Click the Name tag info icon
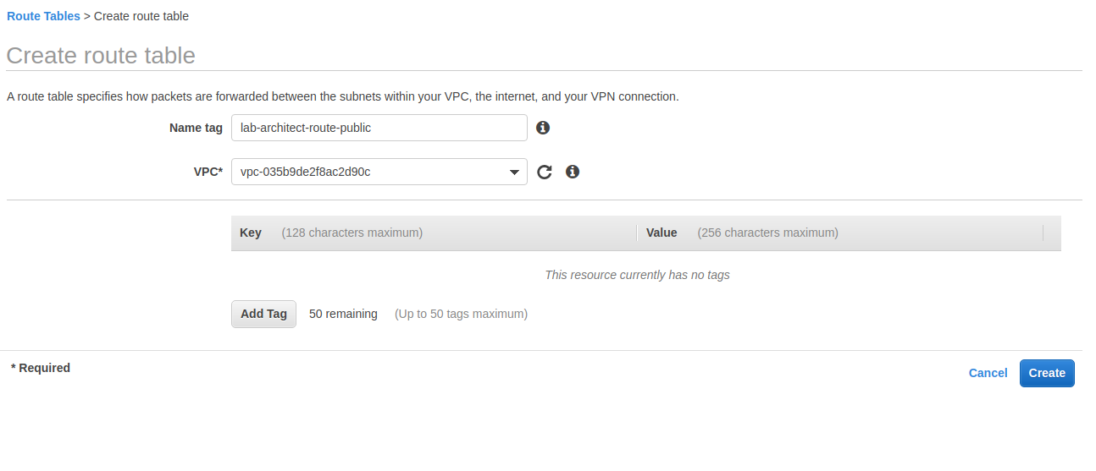Image resolution: width=1096 pixels, height=471 pixels. tap(544, 128)
